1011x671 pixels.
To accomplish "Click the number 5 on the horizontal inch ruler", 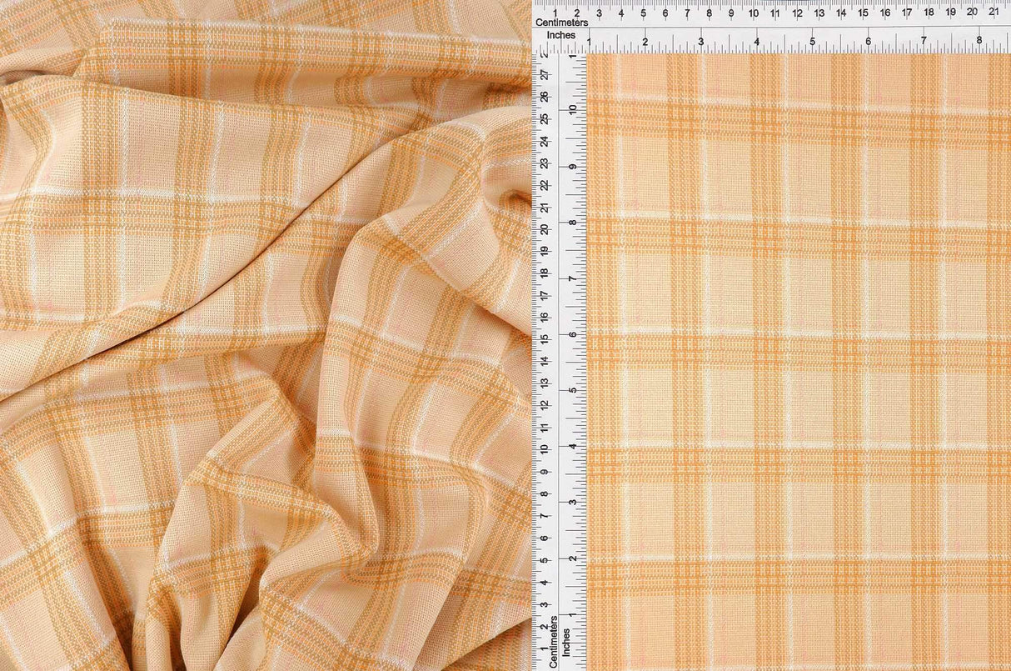I will [813, 38].
